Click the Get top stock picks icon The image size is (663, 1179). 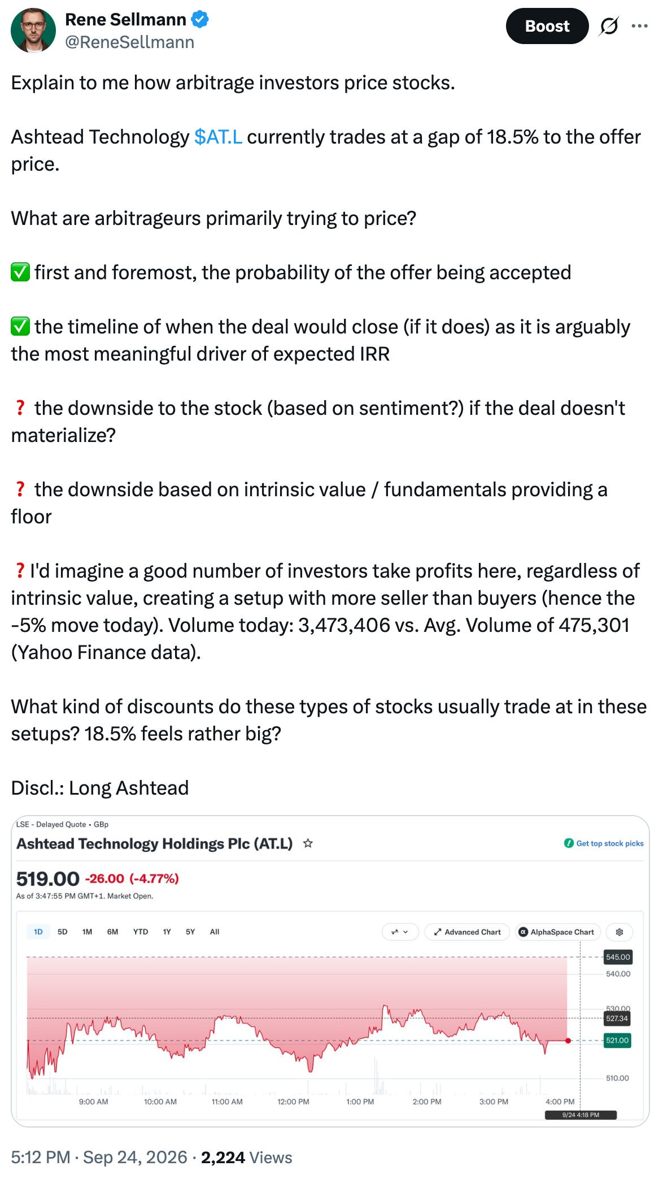(x=569, y=843)
